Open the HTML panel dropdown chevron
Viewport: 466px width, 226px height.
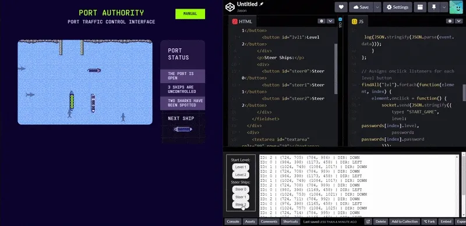coord(330,21)
